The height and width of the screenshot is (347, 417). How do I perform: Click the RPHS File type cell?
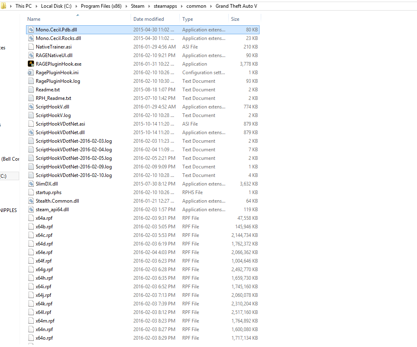coord(192,192)
